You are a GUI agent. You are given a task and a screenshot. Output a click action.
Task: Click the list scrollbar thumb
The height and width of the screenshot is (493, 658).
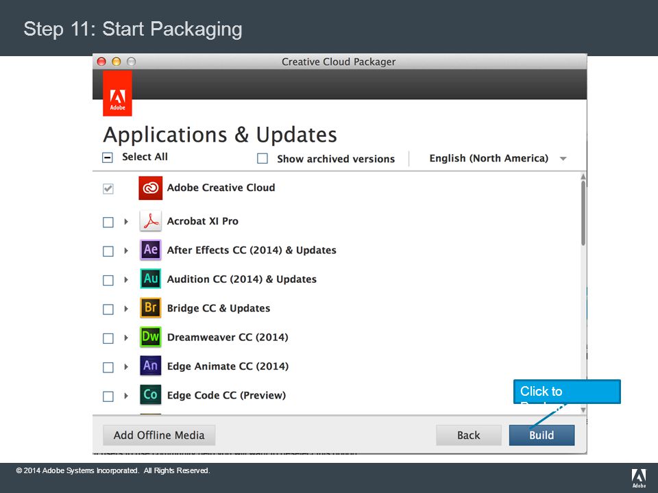pyautogui.click(x=583, y=213)
